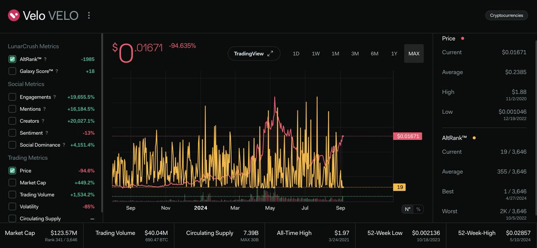The height and width of the screenshot is (248, 537).
Task: Enable the Mentions checkbox
Action: 12,109
